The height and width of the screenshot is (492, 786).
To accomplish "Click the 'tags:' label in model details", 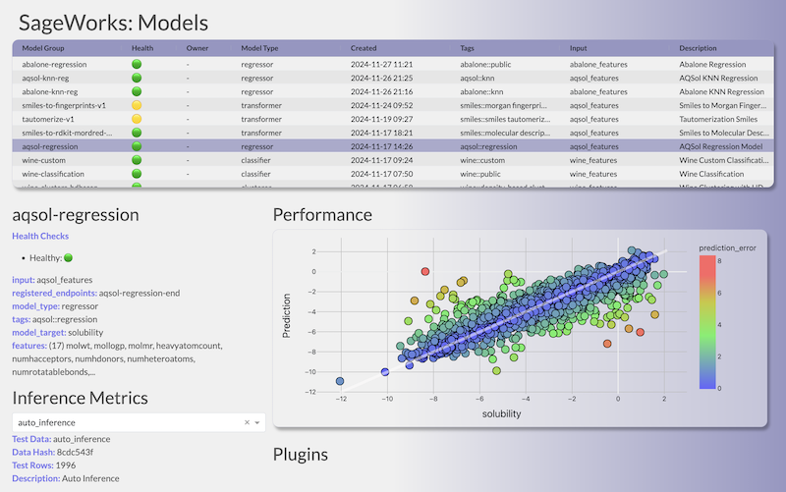I will pyautogui.click(x=22, y=319).
